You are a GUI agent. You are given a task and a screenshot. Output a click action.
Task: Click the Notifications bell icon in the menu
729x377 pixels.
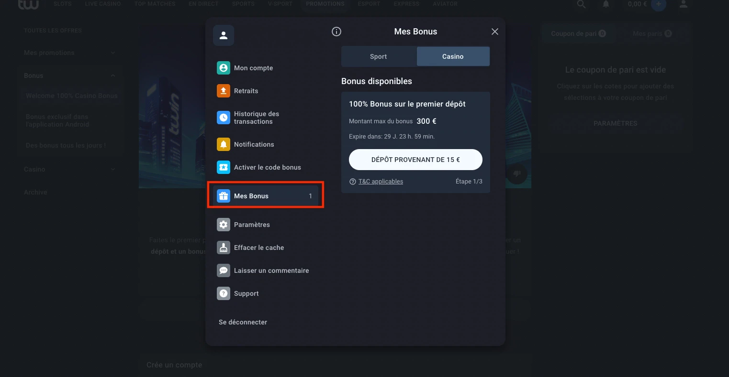click(224, 144)
